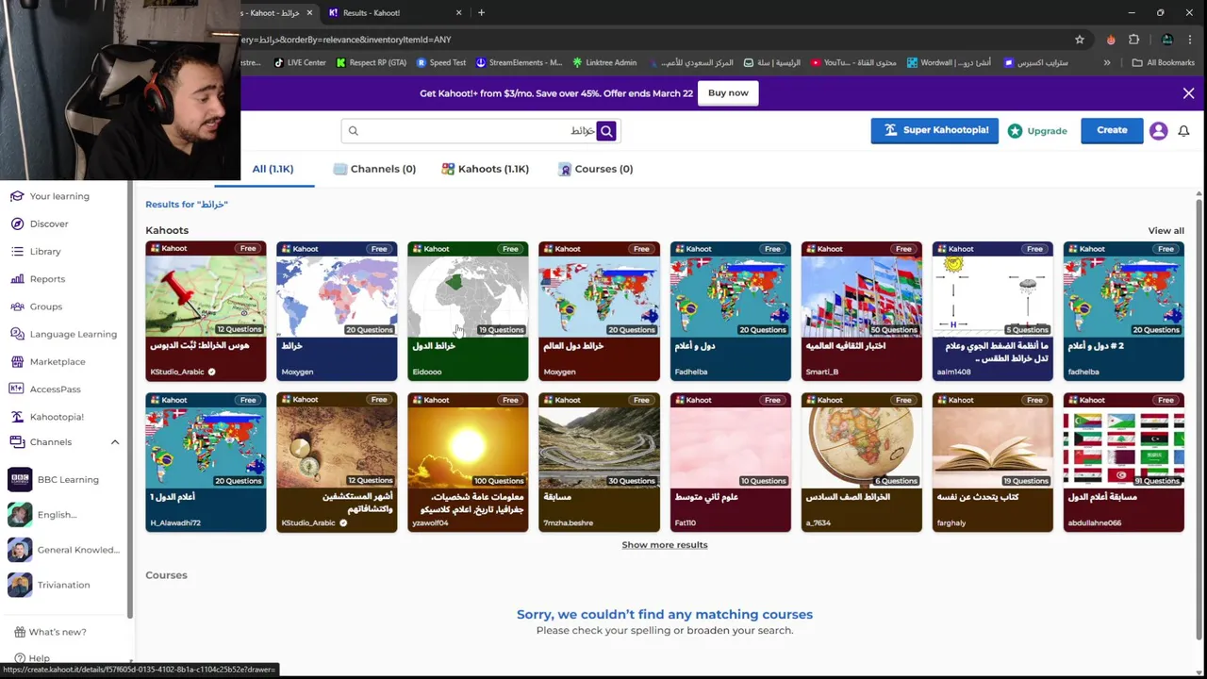Viewport: 1207px width, 679px height.
Task: Open the Trivianation channel
Action: coord(64,585)
